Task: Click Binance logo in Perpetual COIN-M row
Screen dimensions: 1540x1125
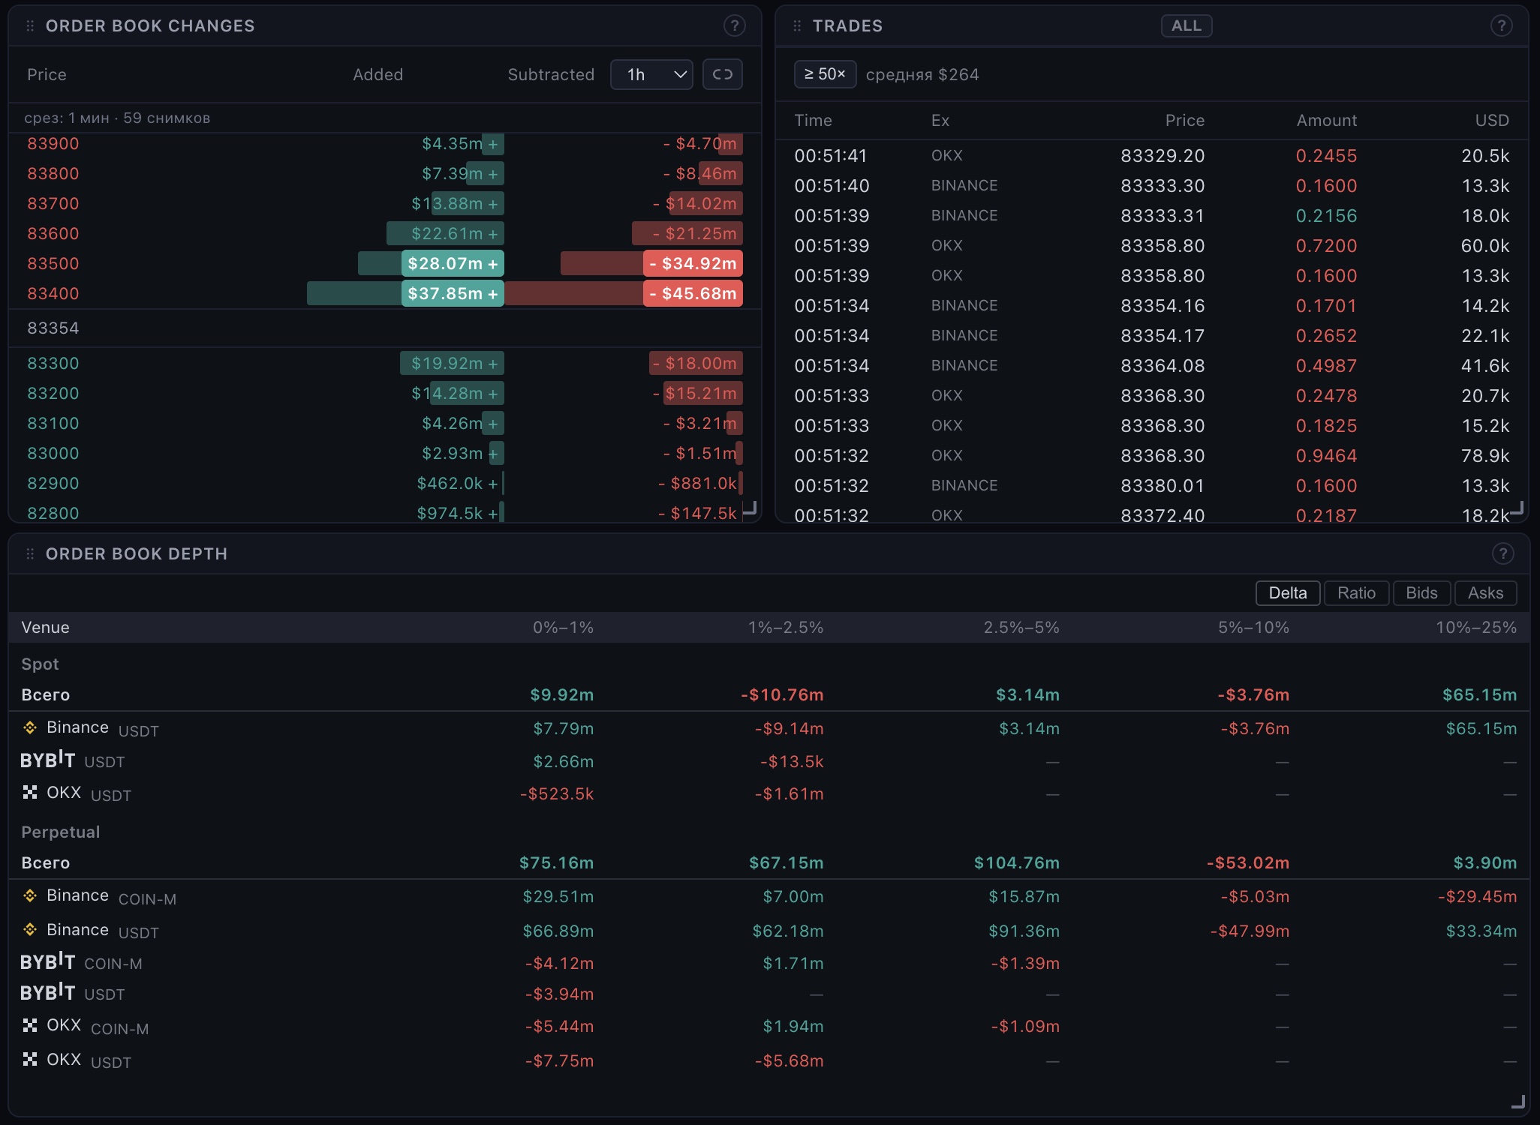Action: 30,895
